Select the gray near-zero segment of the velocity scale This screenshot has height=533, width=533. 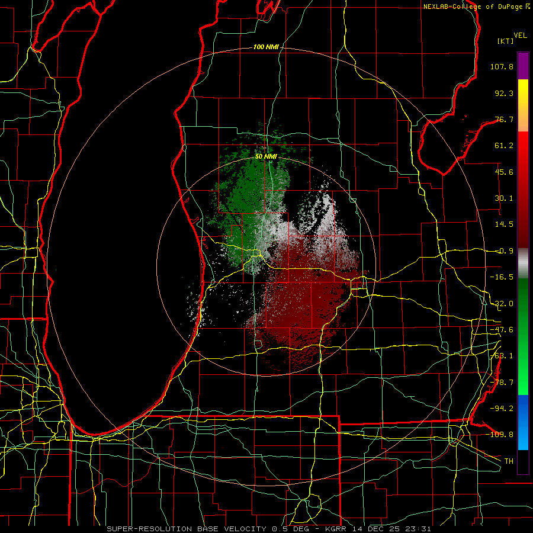click(523, 263)
